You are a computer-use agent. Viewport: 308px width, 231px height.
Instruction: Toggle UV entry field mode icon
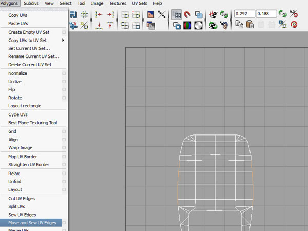tap(294, 14)
